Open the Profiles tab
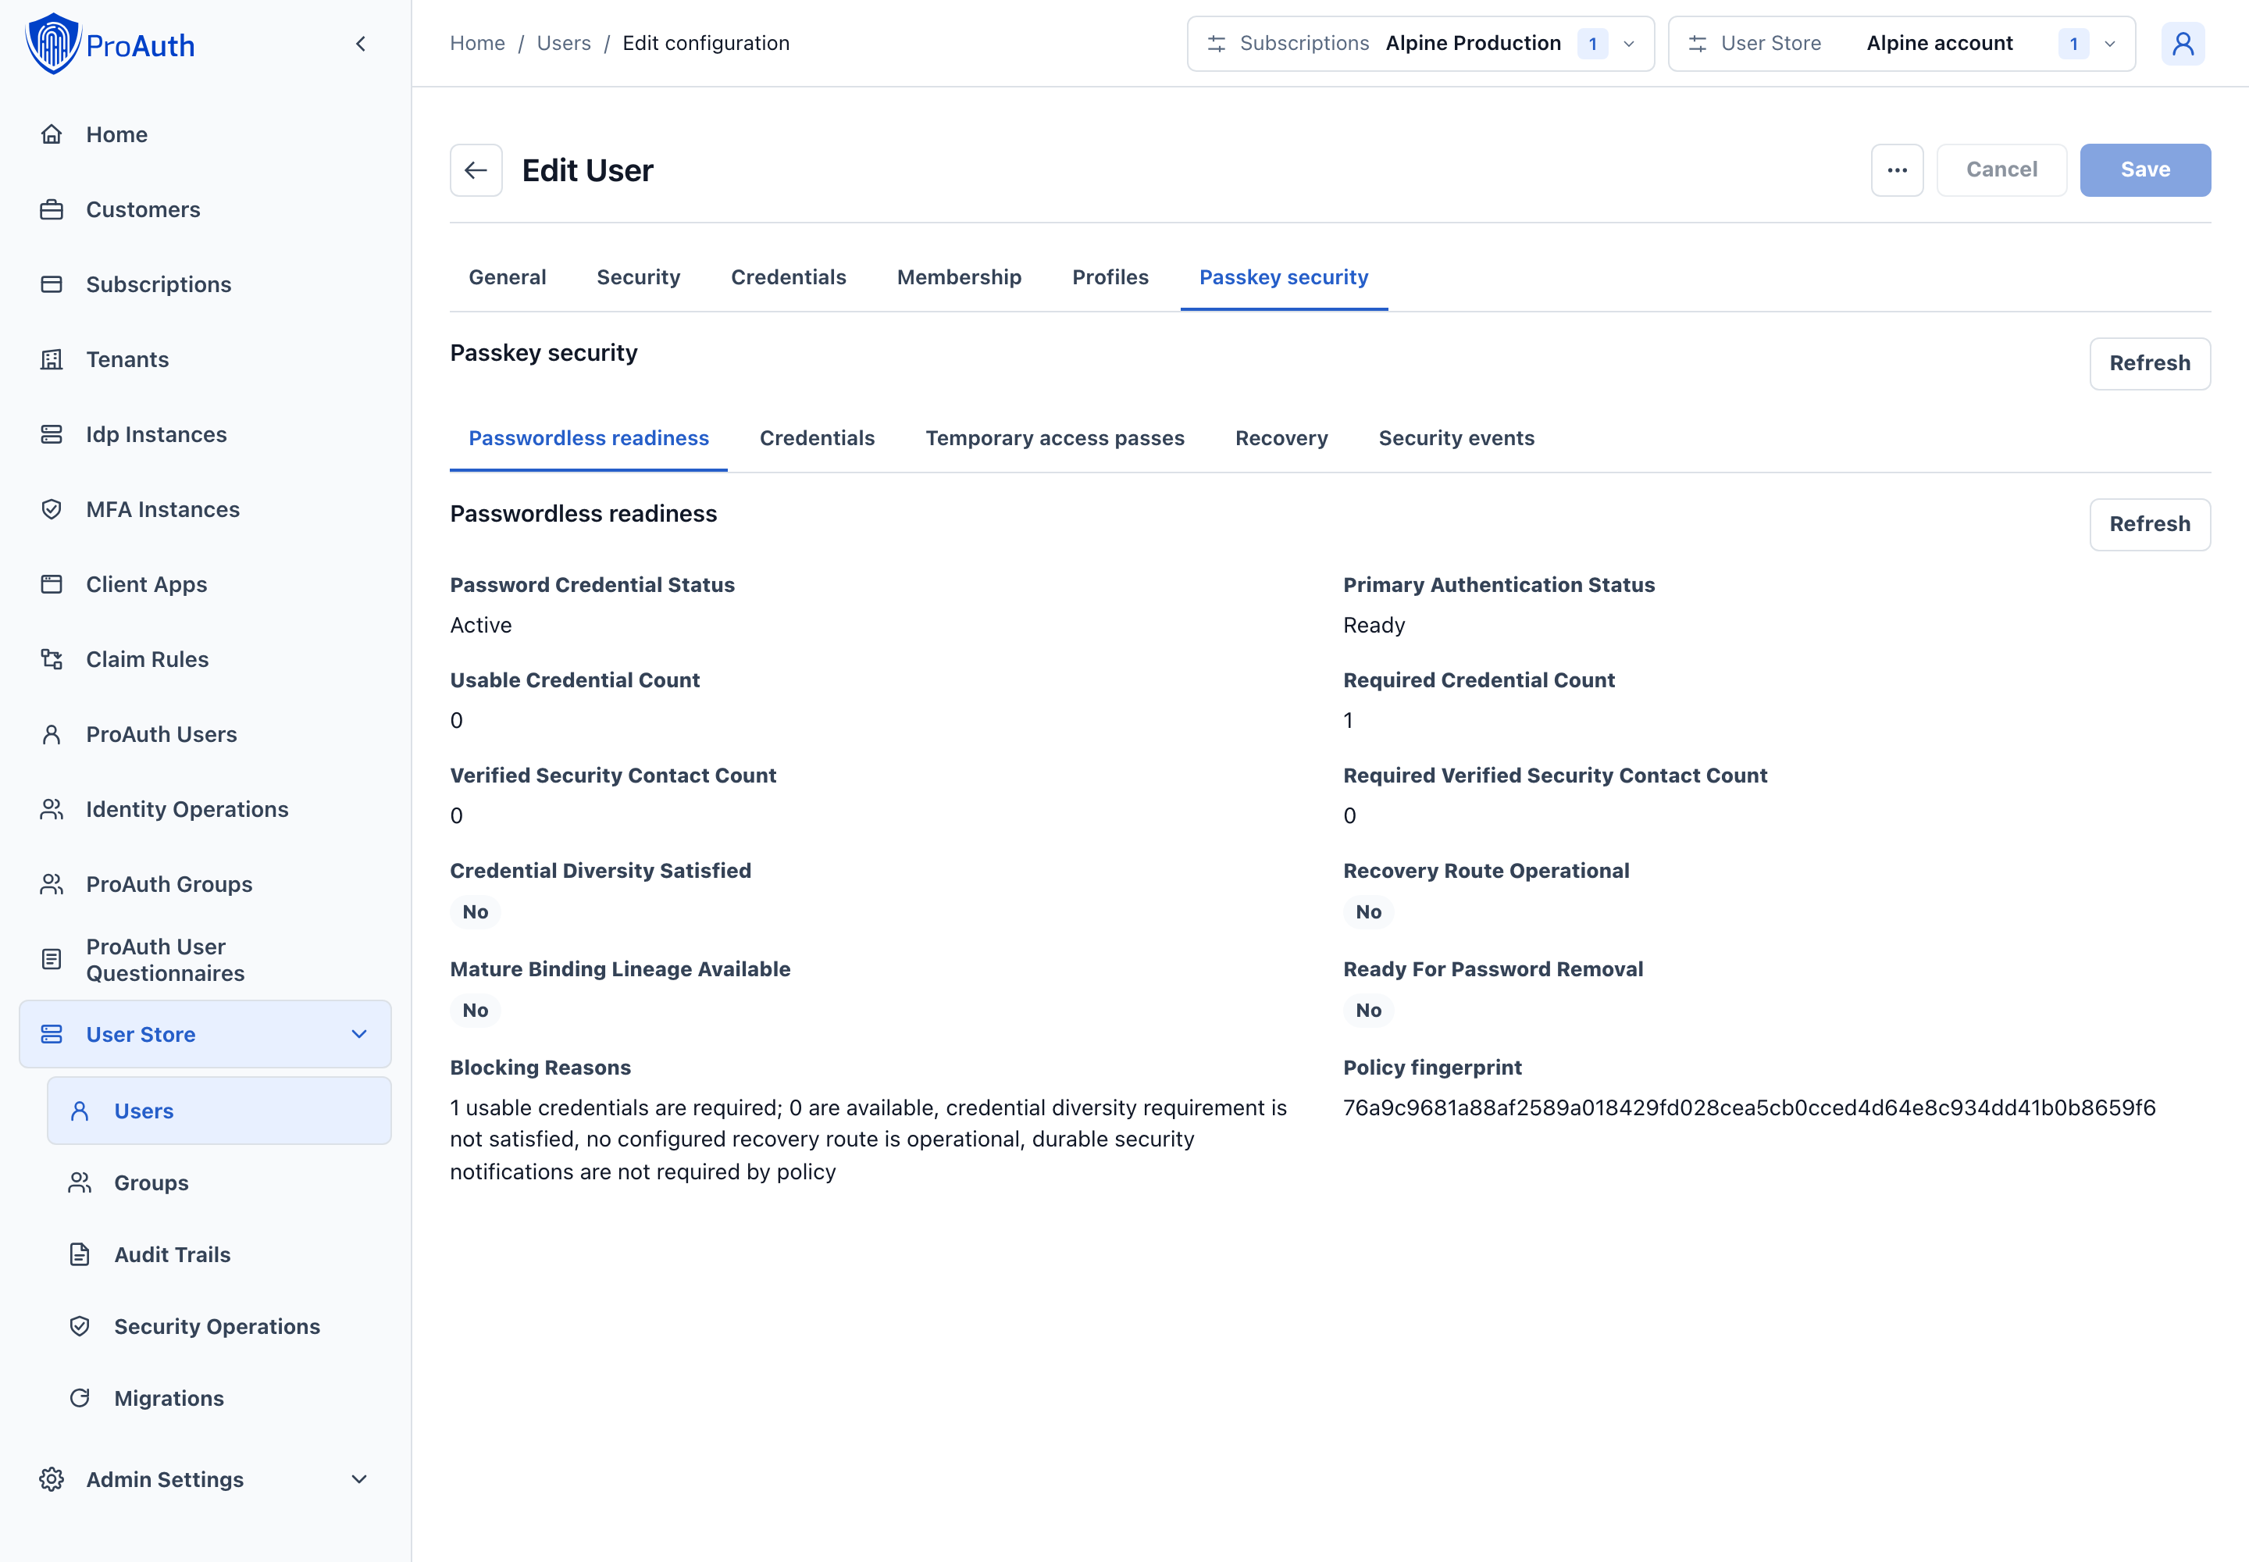The height and width of the screenshot is (1562, 2249). point(1110,278)
